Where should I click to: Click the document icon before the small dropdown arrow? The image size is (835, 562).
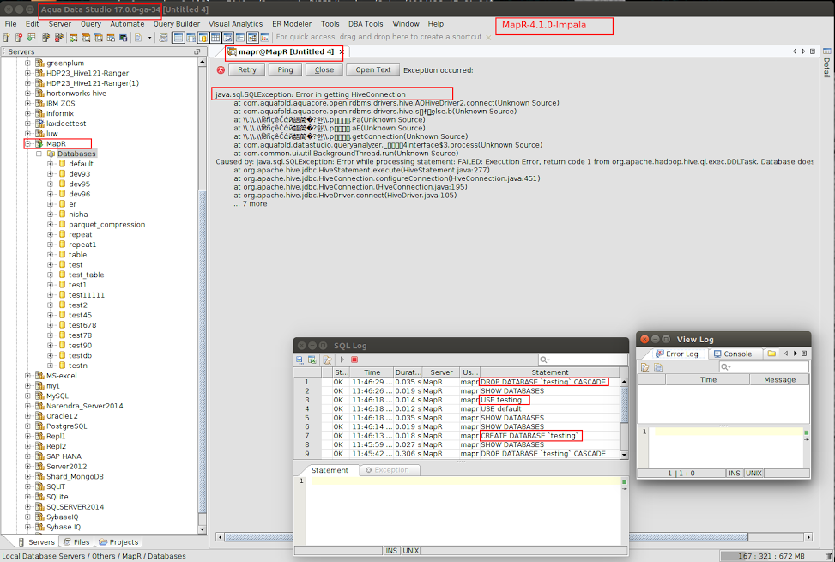pos(138,38)
